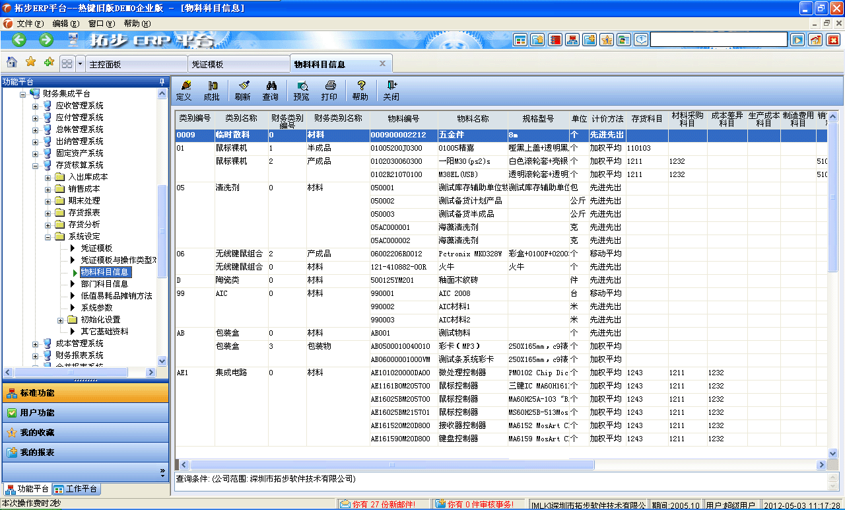Image resolution: width=845 pixels, height=510 pixels.
Task: Click the green back arrow button
Action: pos(18,40)
